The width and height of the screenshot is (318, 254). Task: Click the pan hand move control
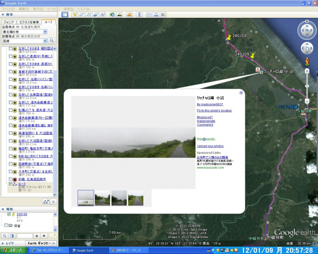(x=307, y=48)
